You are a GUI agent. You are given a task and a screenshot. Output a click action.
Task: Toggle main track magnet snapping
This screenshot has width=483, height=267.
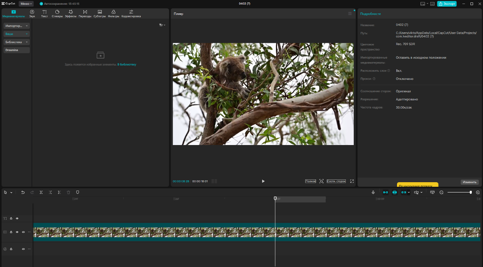pyautogui.click(x=386, y=192)
